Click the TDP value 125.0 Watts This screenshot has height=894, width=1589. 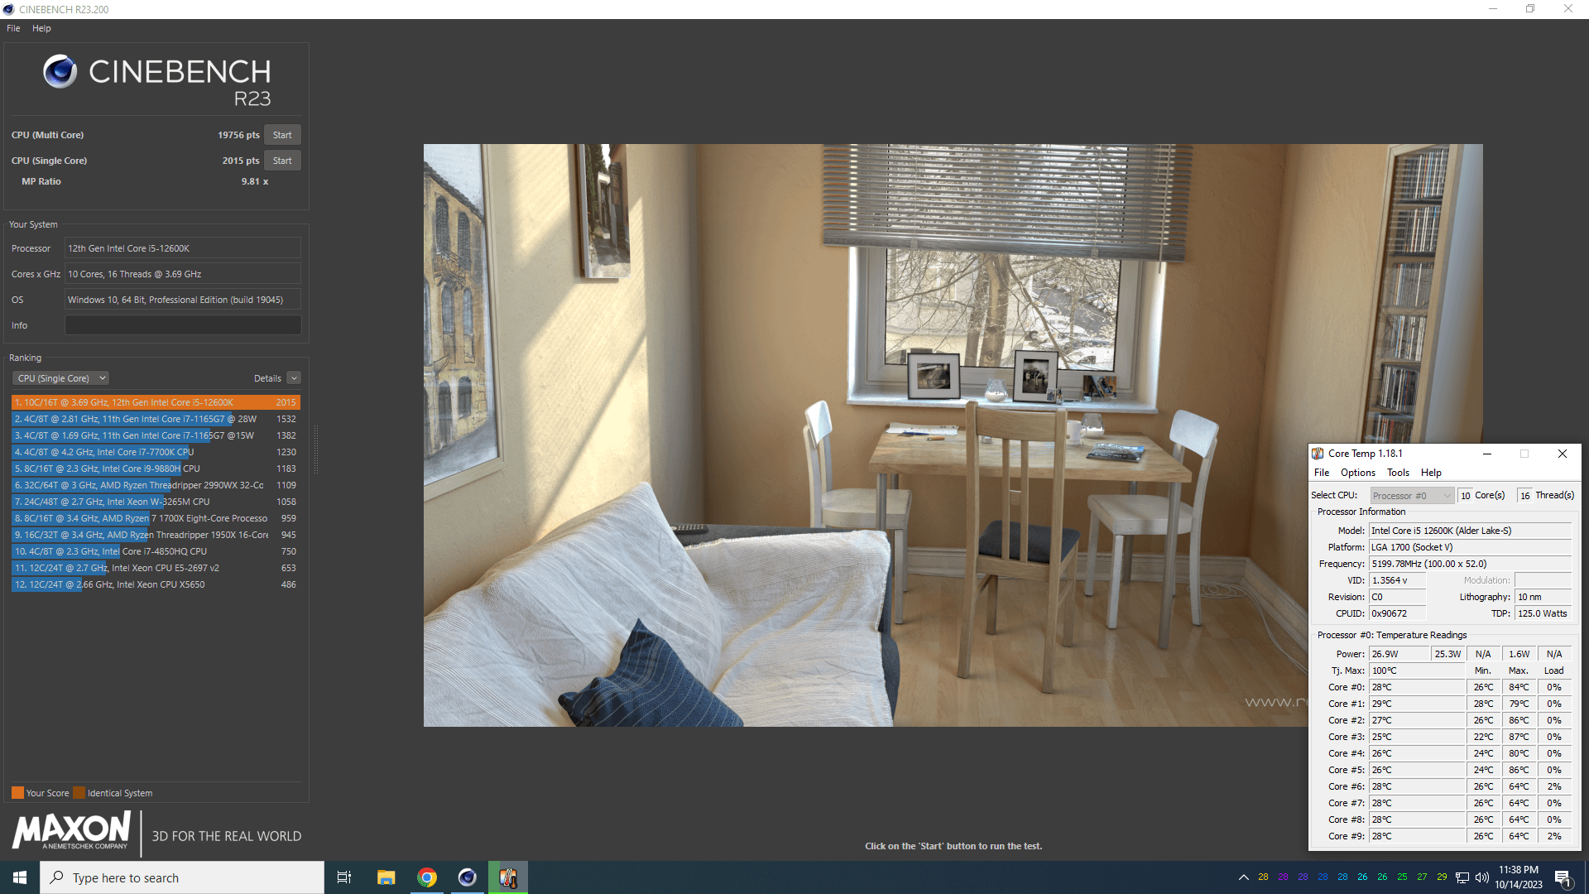(x=1543, y=613)
